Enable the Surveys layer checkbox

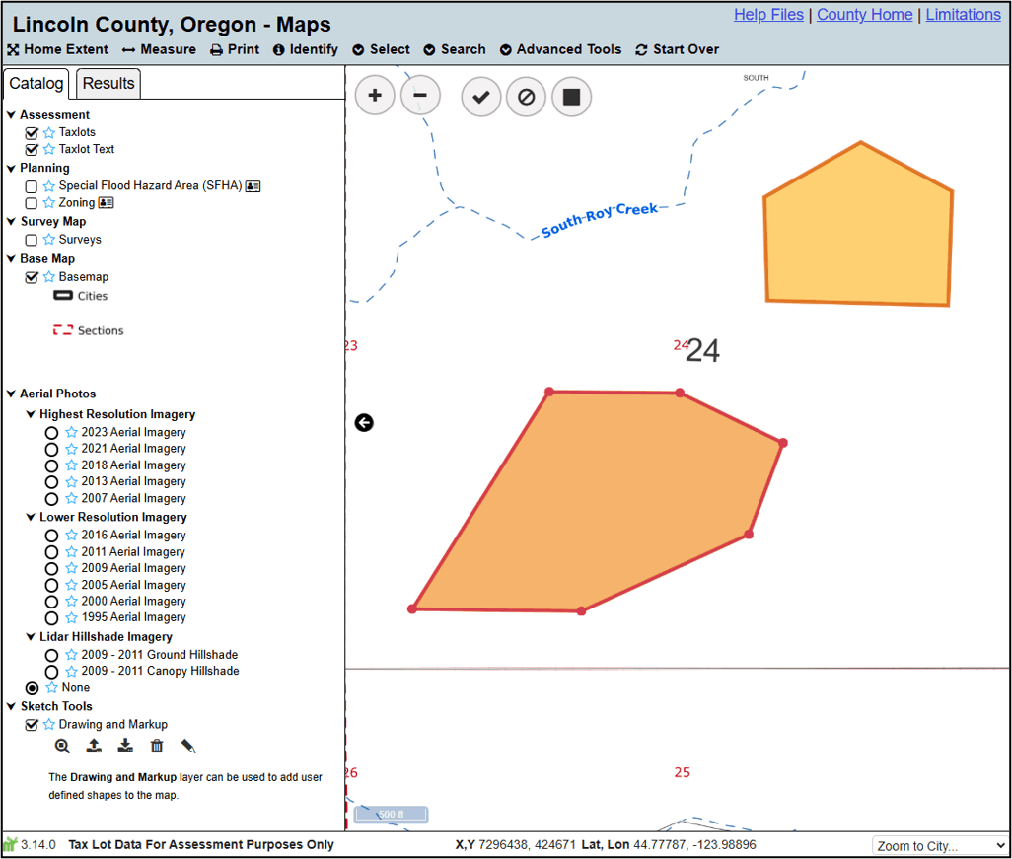(x=31, y=240)
